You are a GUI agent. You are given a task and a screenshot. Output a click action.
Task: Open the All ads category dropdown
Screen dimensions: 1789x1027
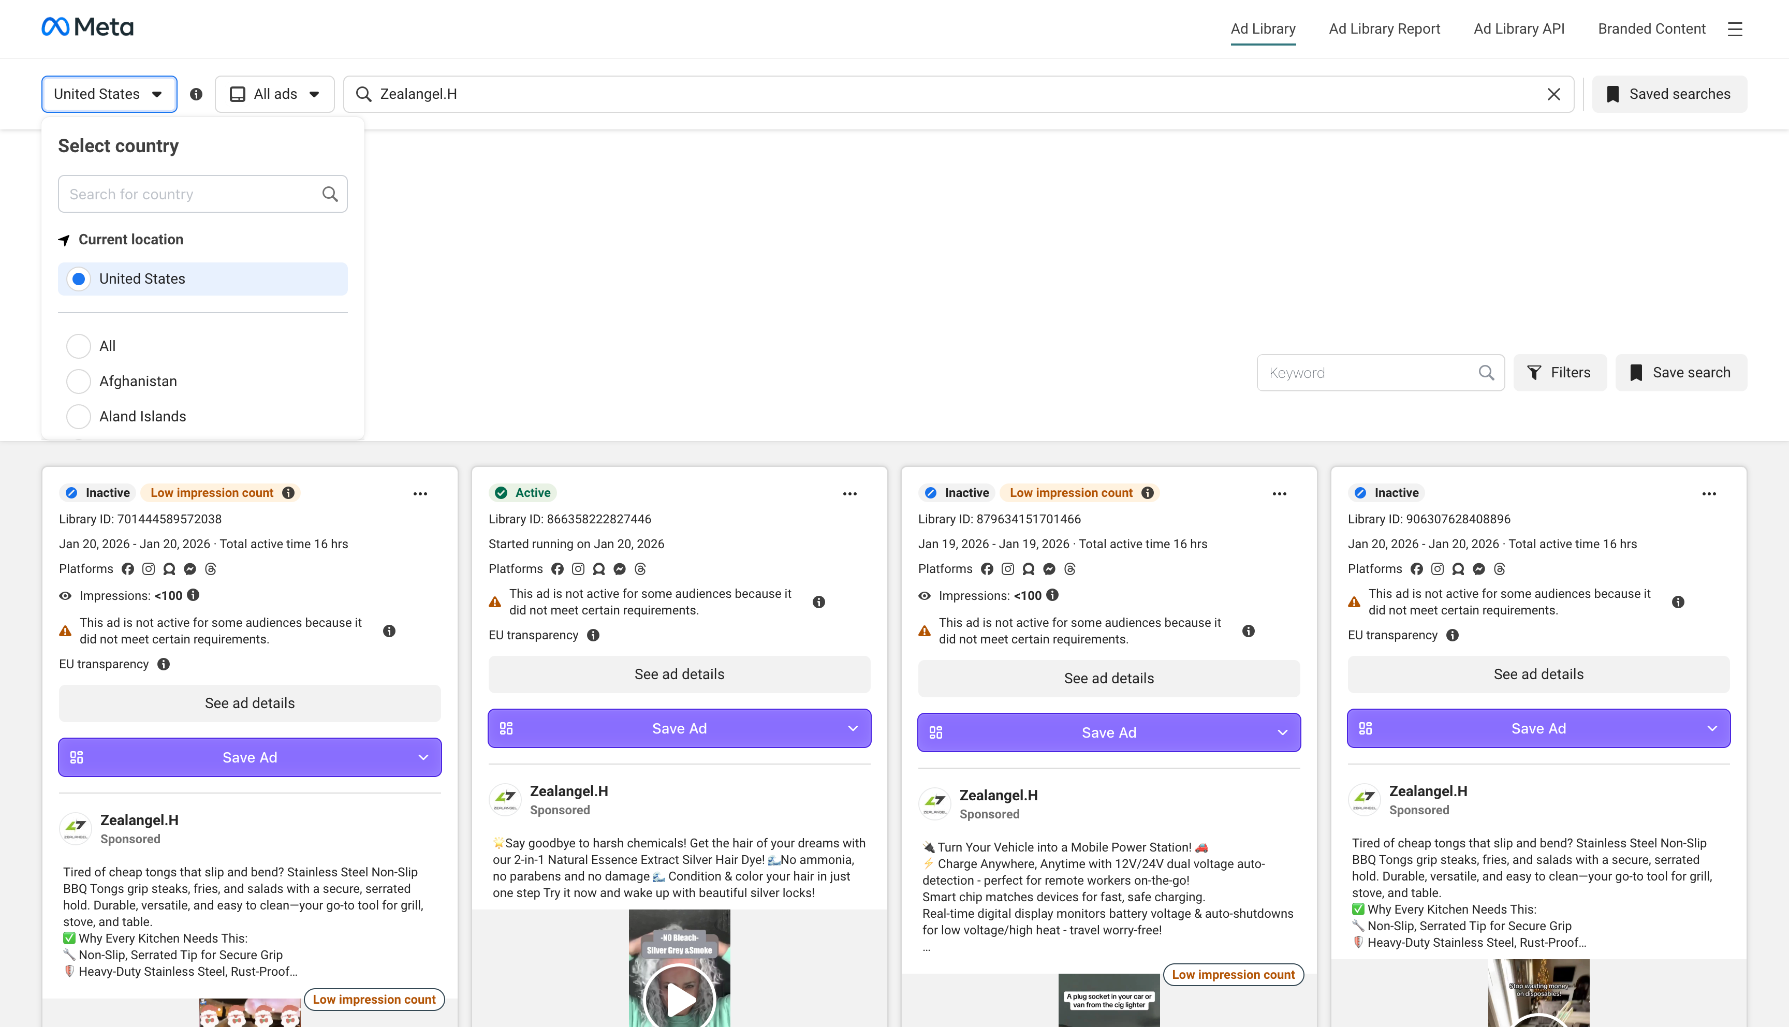coord(275,94)
